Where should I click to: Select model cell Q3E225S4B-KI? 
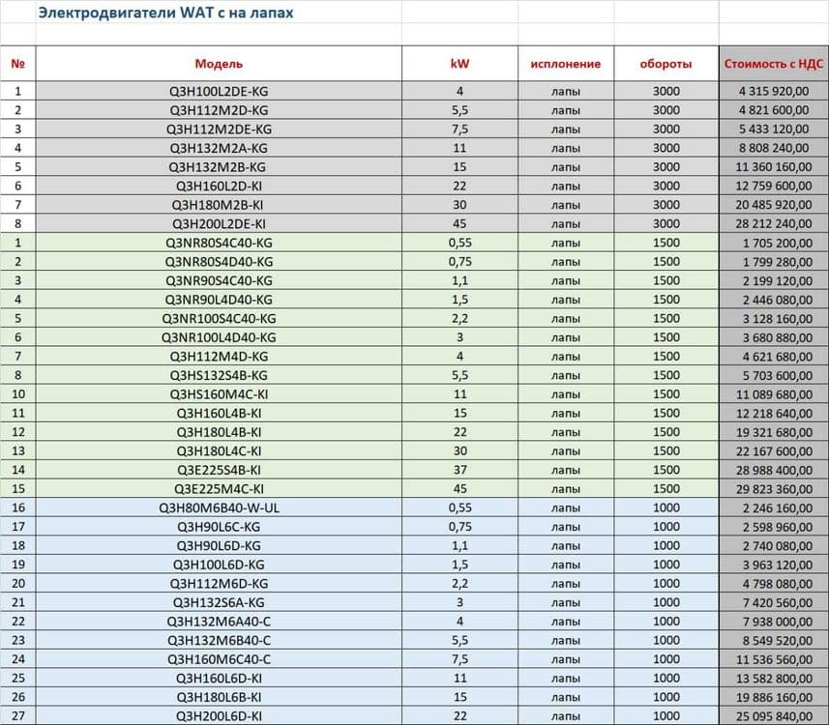pyautogui.click(x=219, y=471)
